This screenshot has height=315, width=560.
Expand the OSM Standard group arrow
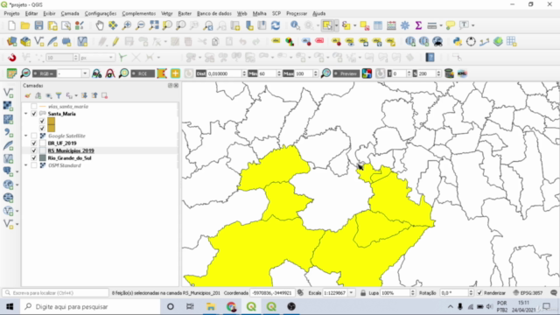pyautogui.click(x=25, y=165)
